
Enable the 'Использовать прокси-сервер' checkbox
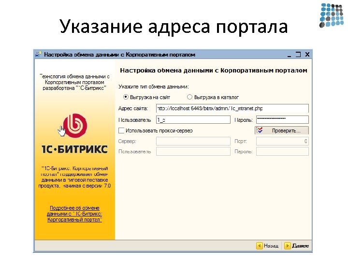point(121,130)
